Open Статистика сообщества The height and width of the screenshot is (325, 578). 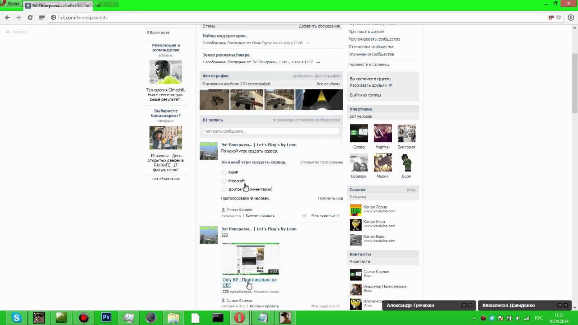[371, 46]
